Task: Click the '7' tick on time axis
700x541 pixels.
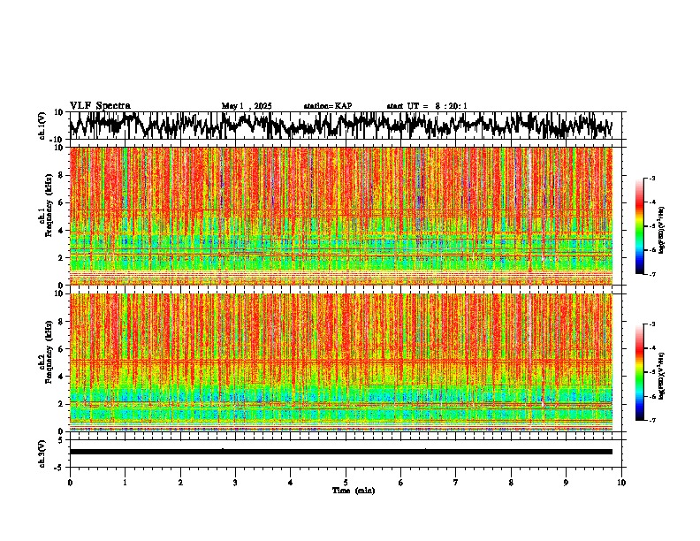Action: [456, 483]
